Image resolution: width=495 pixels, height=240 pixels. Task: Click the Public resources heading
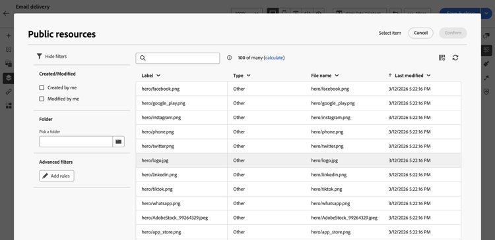pos(62,34)
